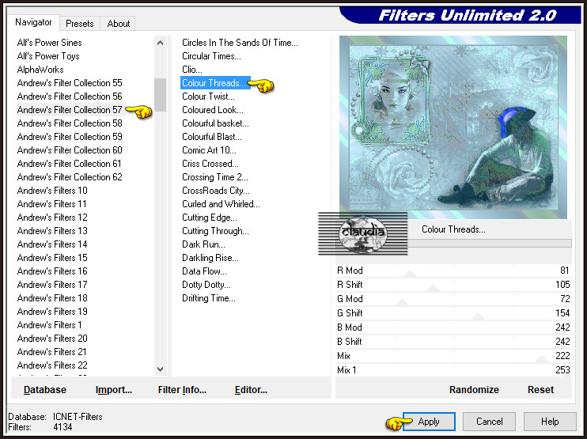Select the Drifting Time... filter
587x439 pixels.
tap(209, 299)
